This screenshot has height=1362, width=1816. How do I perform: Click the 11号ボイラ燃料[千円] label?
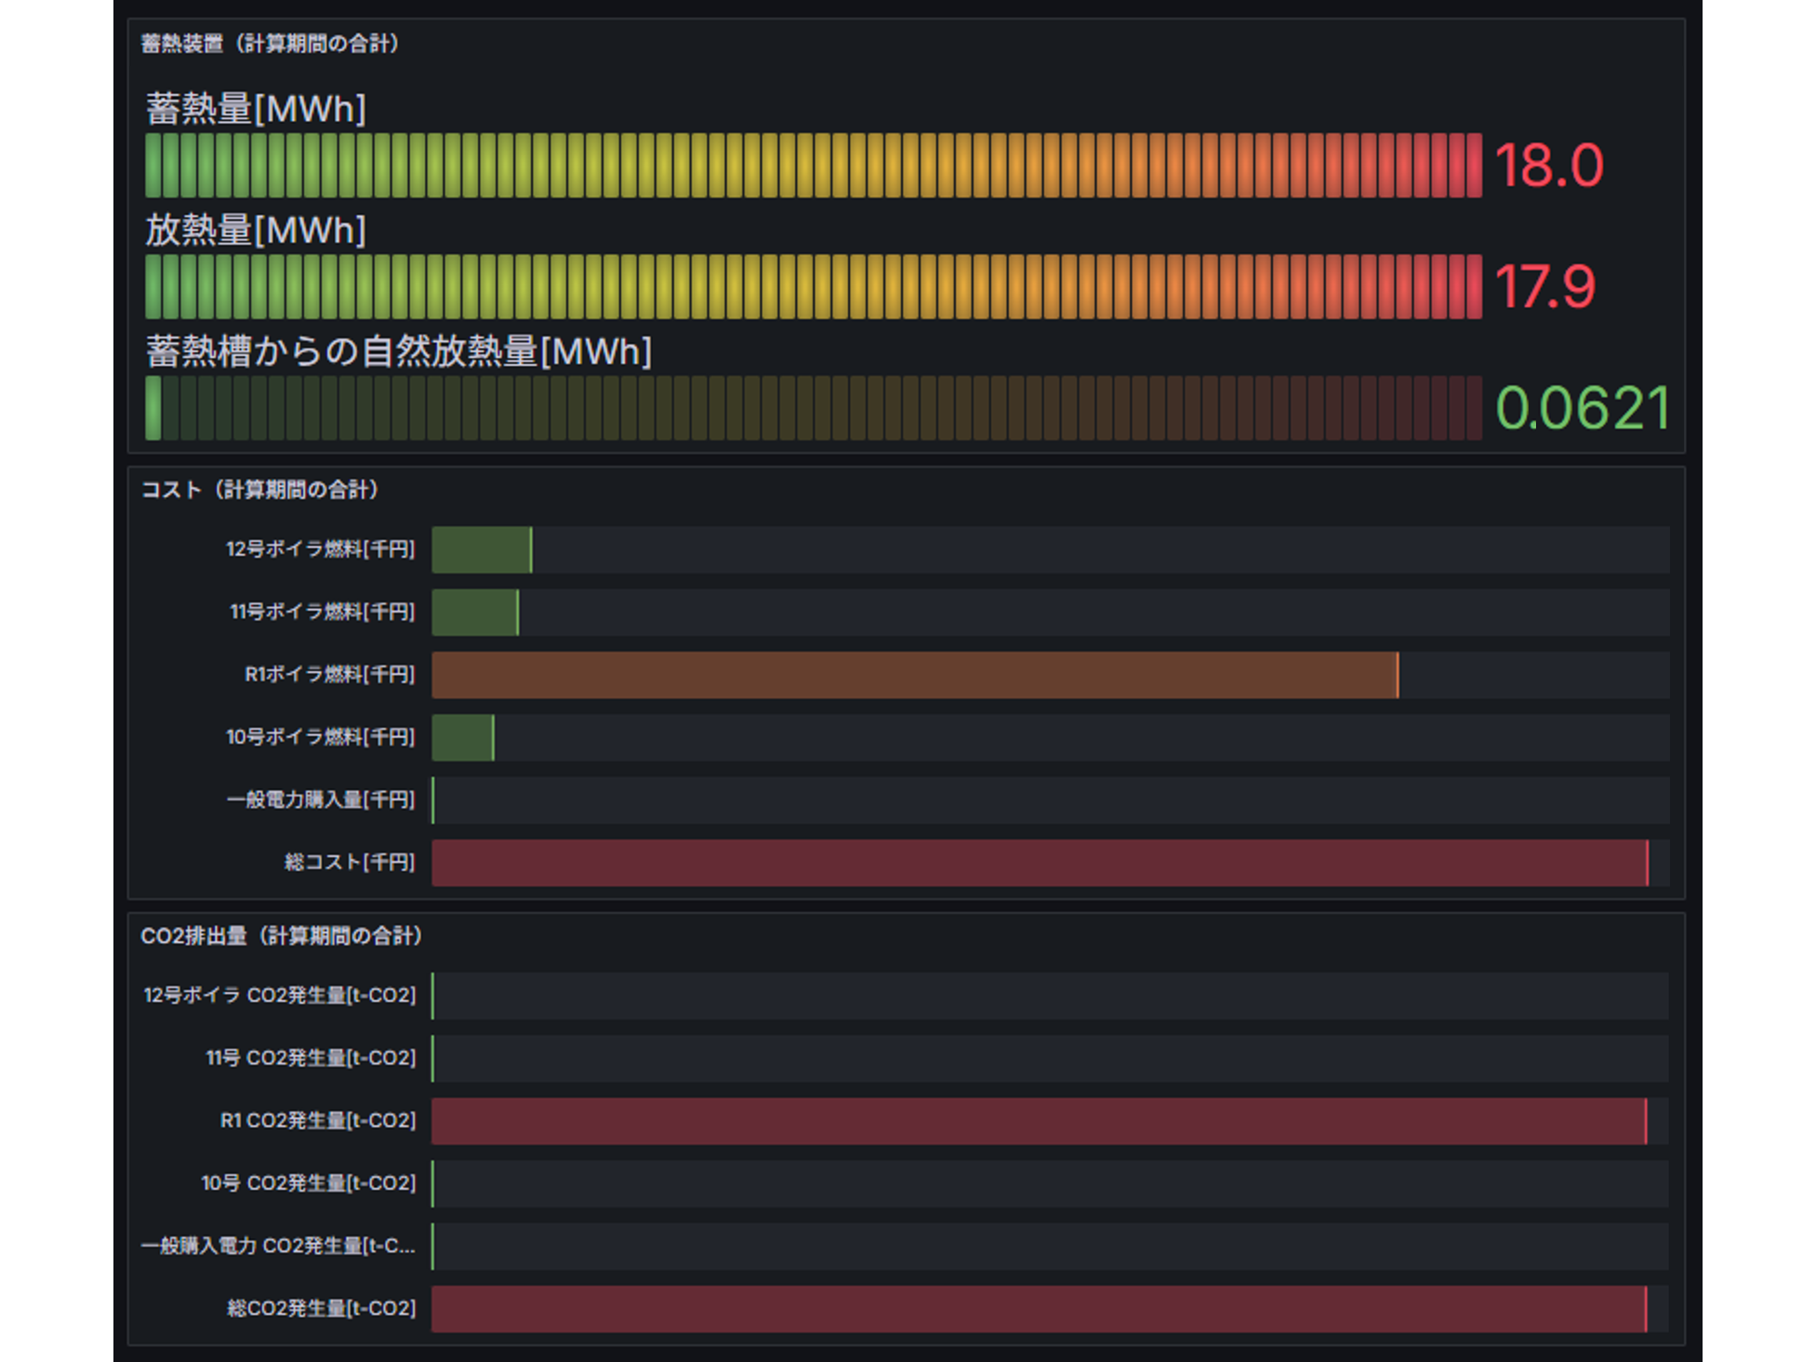[x=323, y=612]
